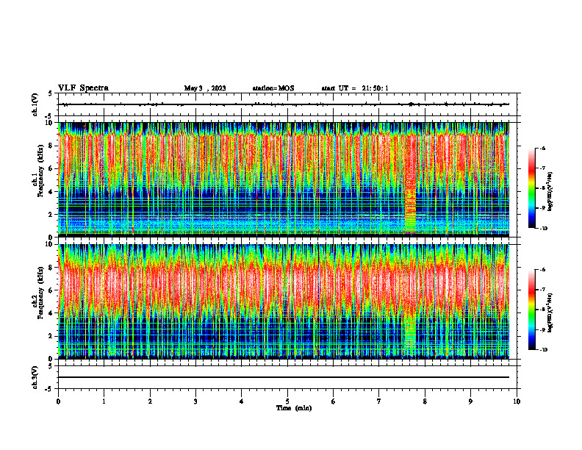Click time axis tick label "7"
The width and height of the screenshot is (582, 450).
tap(379, 401)
